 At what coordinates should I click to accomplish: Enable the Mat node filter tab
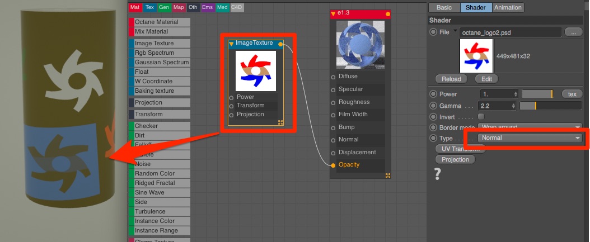(x=135, y=7)
